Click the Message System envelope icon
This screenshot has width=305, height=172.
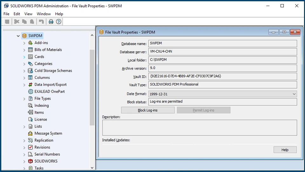coord(30,134)
